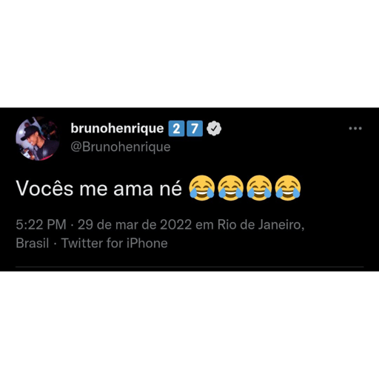Click the third crying-laughing emoji
The width and height of the screenshot is (379, 379).
point(259,187)
